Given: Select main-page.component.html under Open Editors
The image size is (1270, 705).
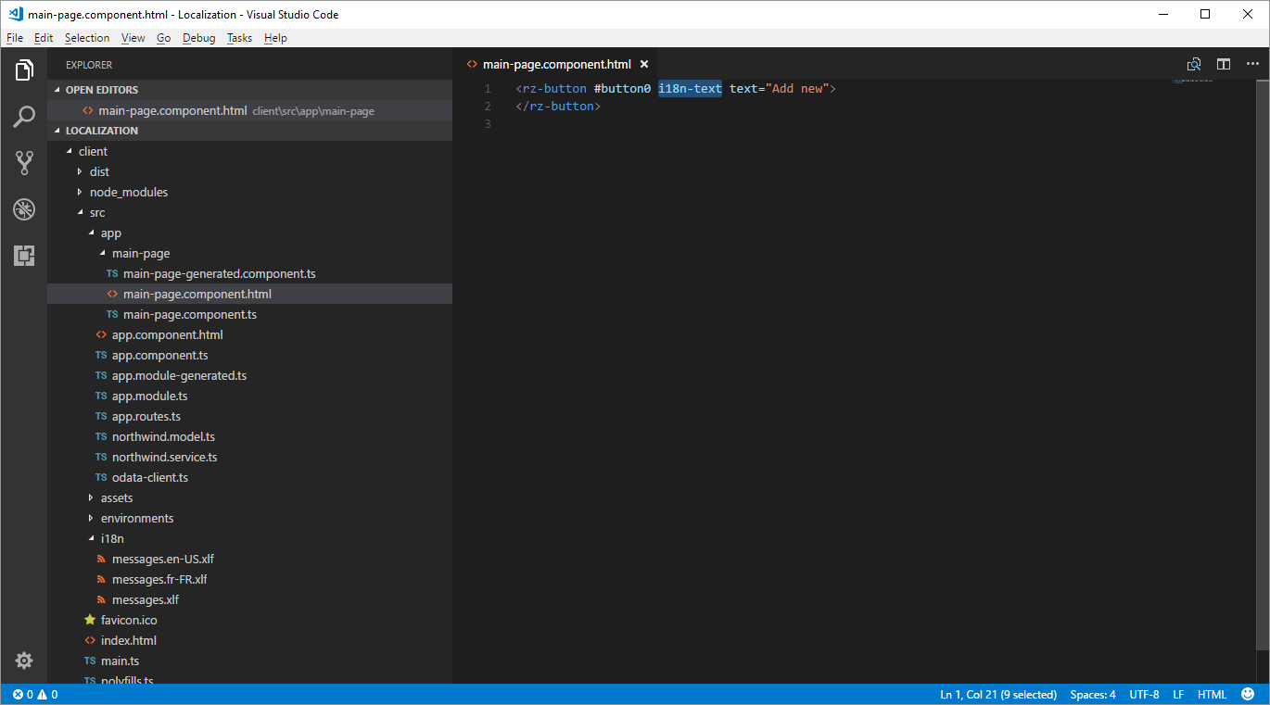Looking at the screenshot, I should 250,110.
